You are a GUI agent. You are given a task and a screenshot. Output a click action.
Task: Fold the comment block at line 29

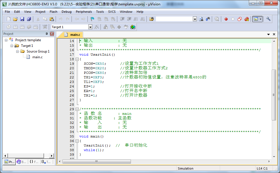(77, 109)
